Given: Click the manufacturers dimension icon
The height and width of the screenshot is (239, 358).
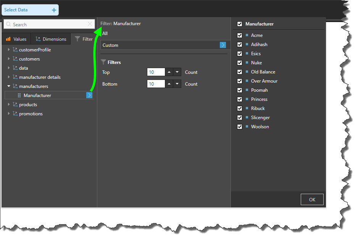Looking at the screenshot, I should click(x=15, y=86).
